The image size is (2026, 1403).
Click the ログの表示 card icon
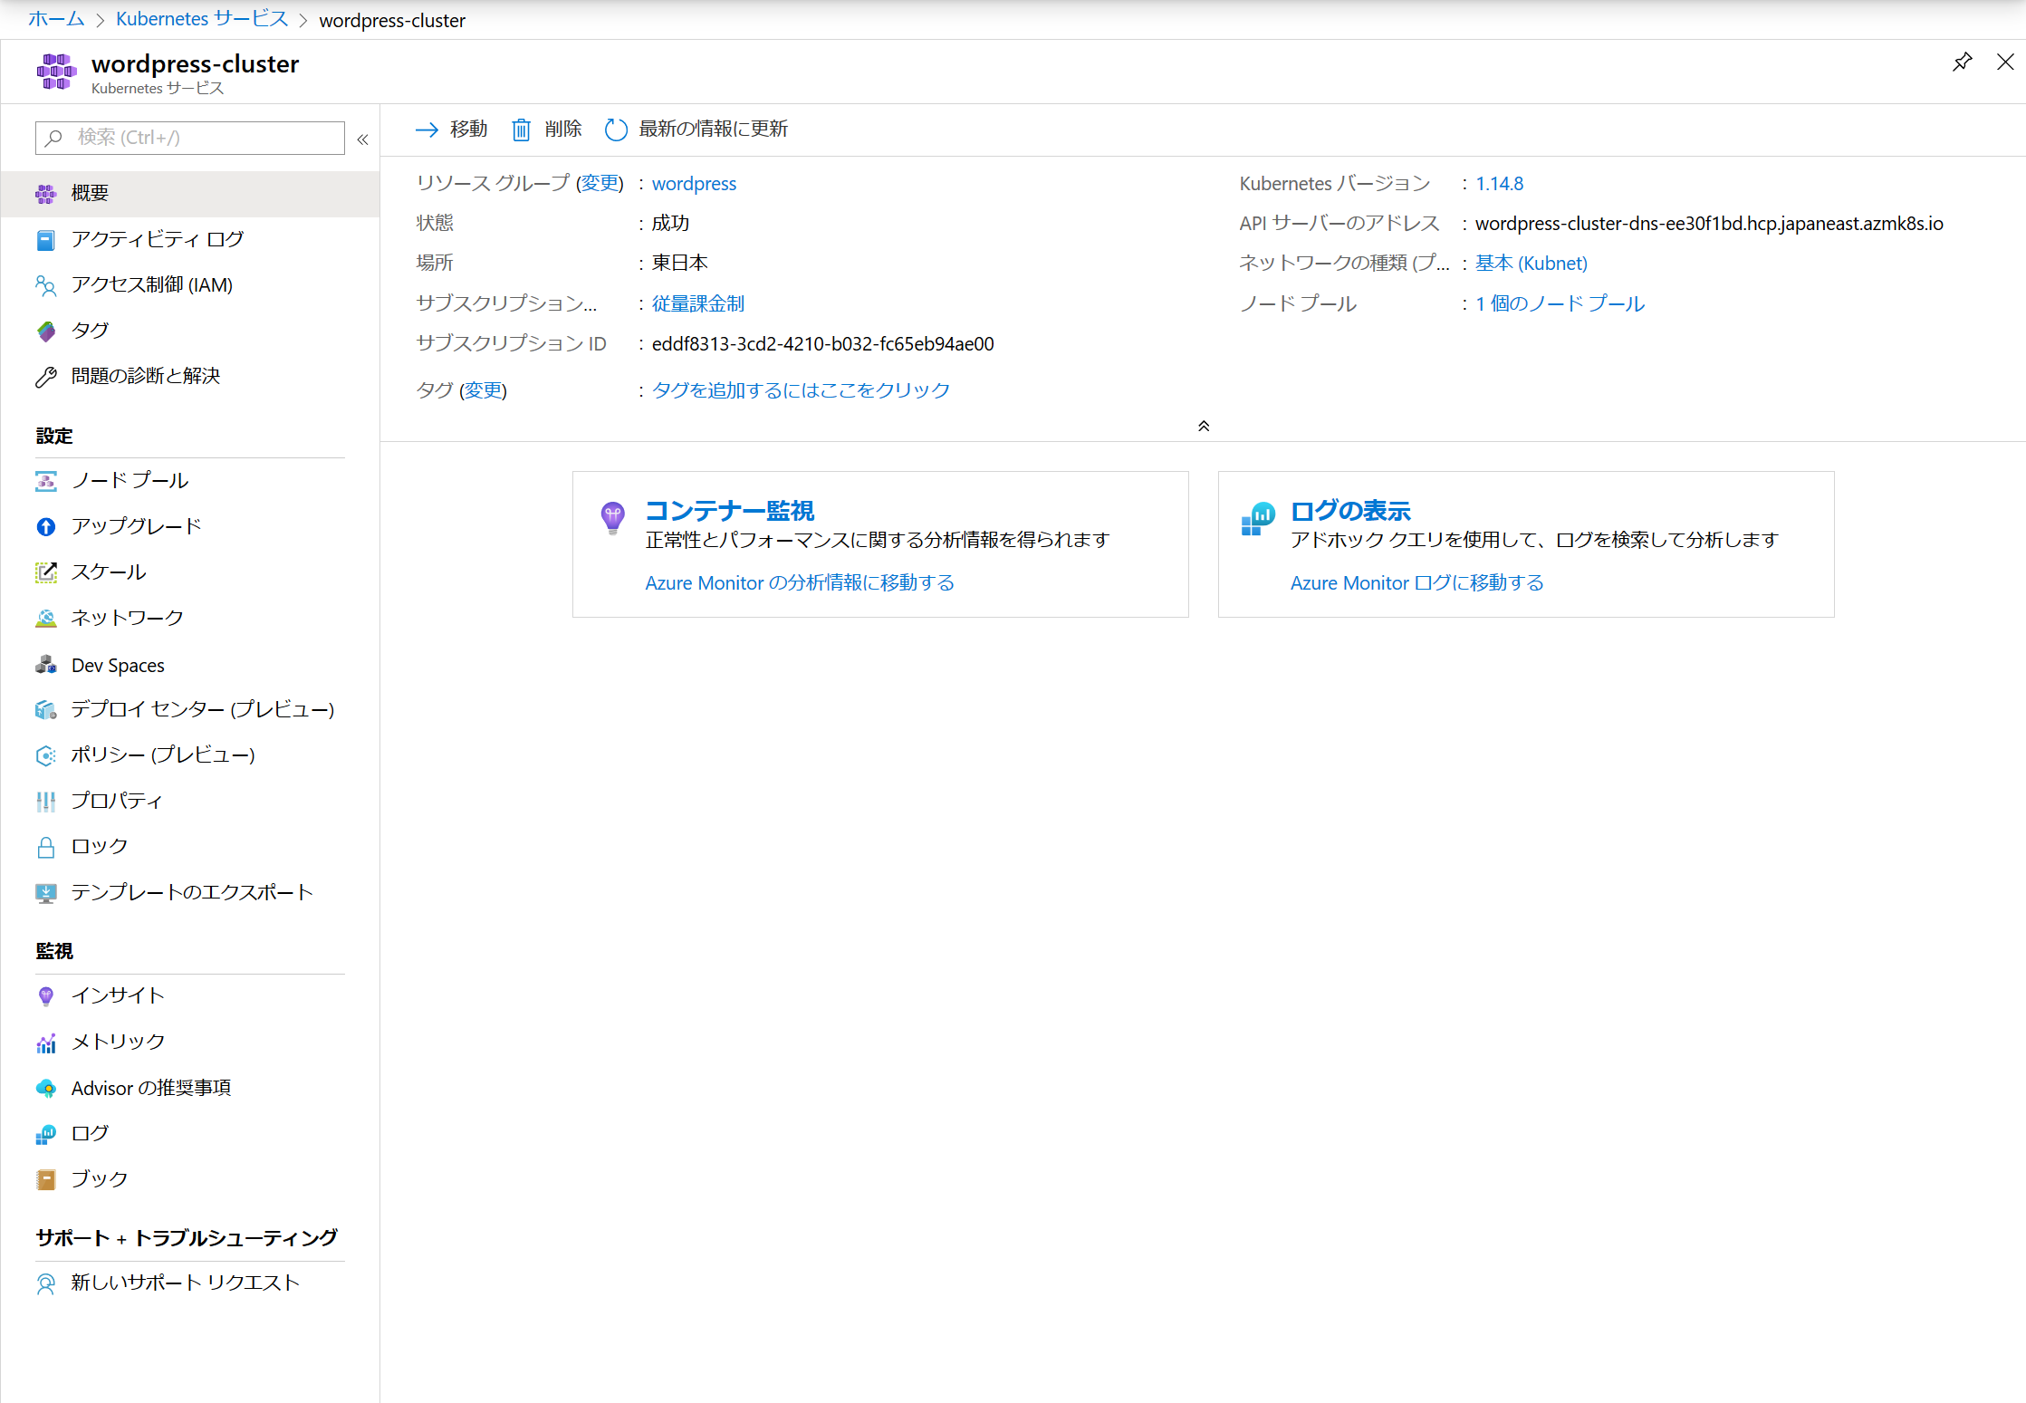tap(1258, 519)
